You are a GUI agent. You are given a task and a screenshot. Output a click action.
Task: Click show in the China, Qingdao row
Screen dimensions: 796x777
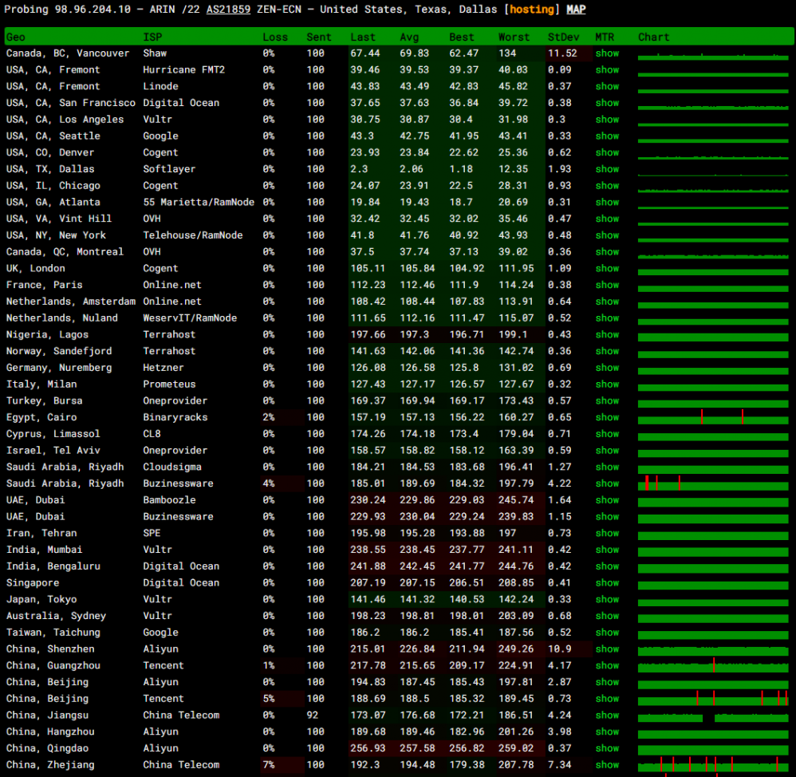[607, 748]
